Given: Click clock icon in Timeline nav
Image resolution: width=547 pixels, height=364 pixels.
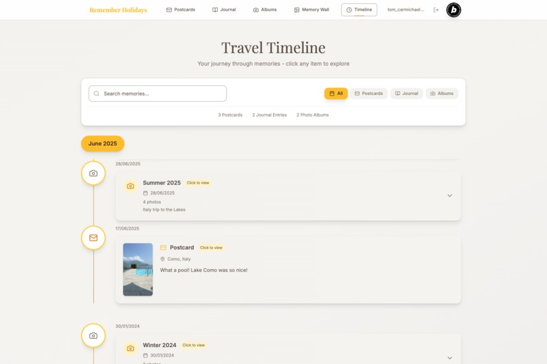Looking at the screenshot, I should click(349, 9).
